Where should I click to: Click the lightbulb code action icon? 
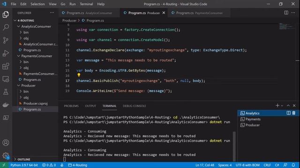click(79, 75)
